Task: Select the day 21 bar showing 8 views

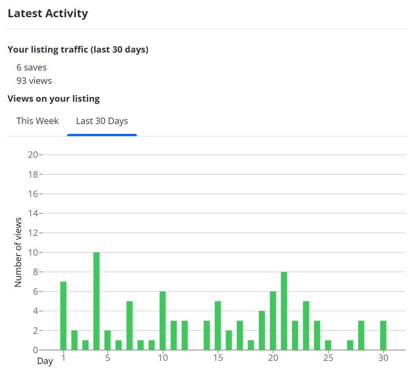Action: (284, 311)
